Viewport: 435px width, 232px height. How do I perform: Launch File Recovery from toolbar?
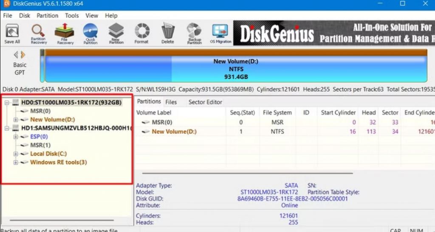(65, 34)
